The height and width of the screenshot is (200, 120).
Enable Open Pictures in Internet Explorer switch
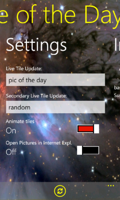(88, 151)
